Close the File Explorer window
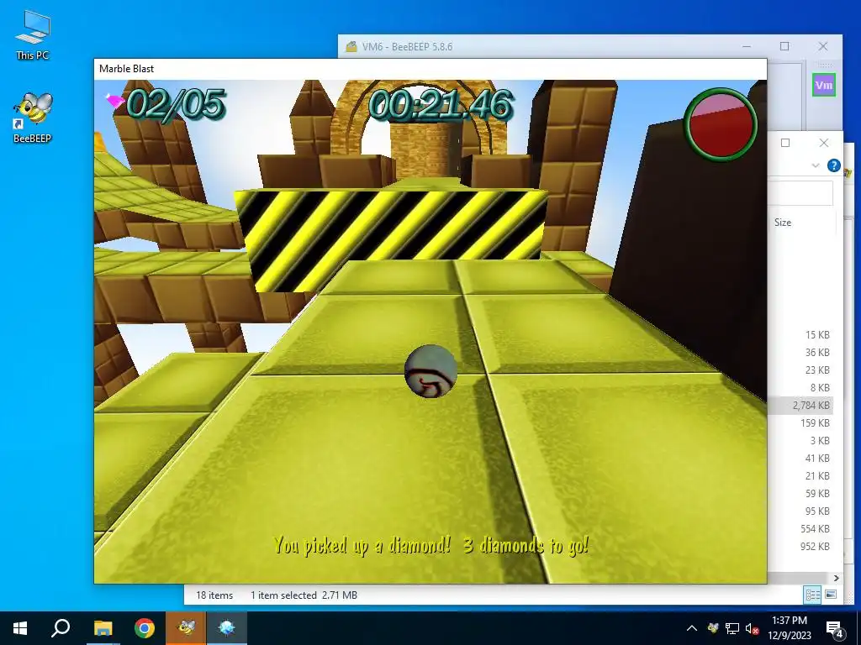The width and height of the screenshot is (861, 645). [x=824, y=143]
